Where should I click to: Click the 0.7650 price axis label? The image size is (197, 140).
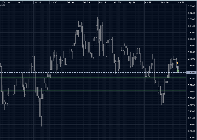click(x=191, y=91)
